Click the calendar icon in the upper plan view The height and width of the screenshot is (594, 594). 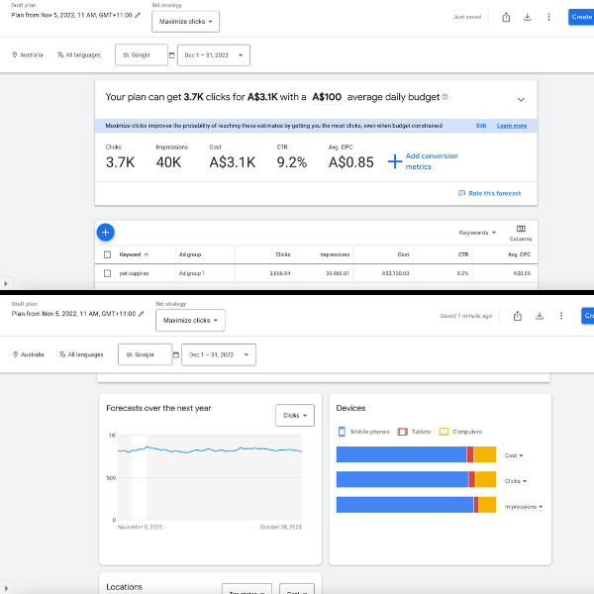coord(171,55)
